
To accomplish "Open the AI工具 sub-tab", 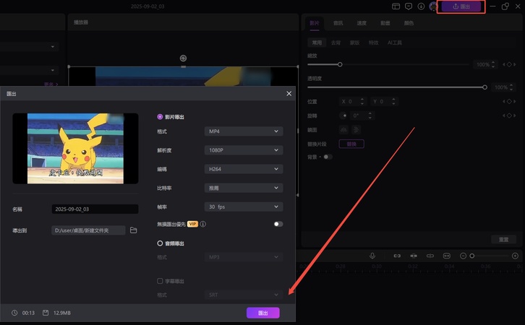I will (x=395, y=43).
